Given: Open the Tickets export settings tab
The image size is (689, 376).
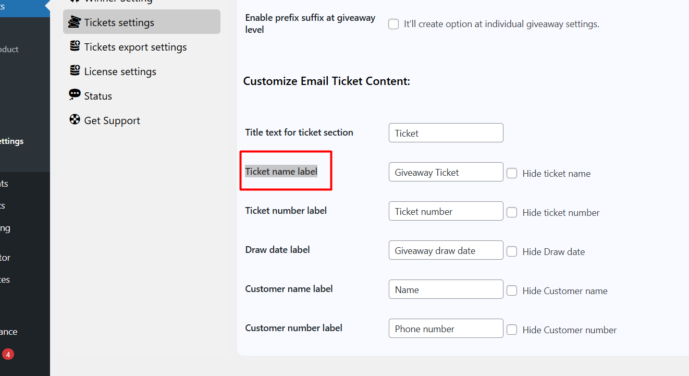Looking at the screenshot, I should tap(135, 47).
